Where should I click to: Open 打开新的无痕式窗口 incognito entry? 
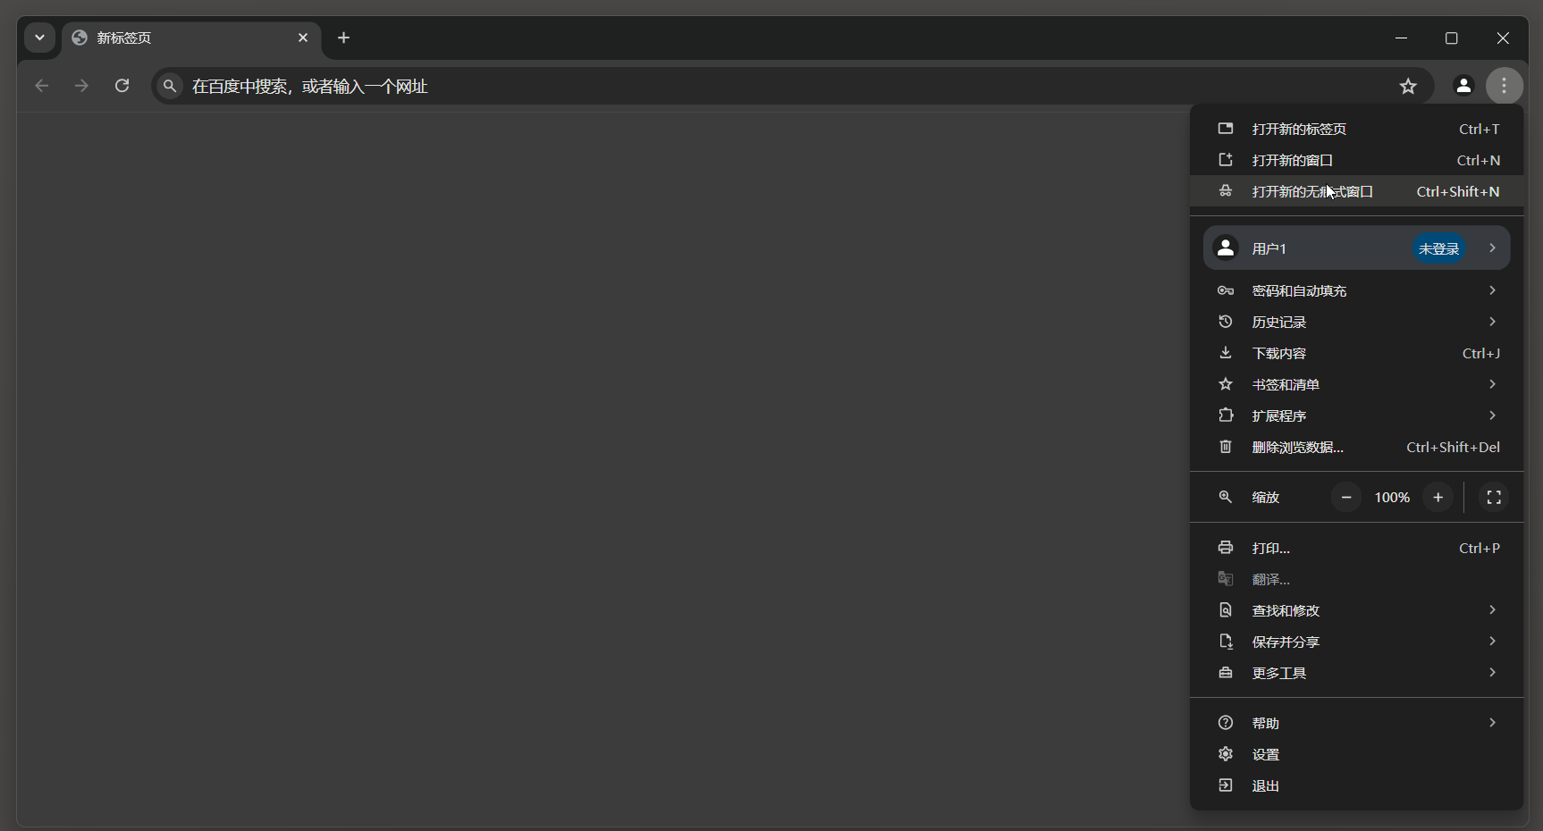[x=1357, y=191]
